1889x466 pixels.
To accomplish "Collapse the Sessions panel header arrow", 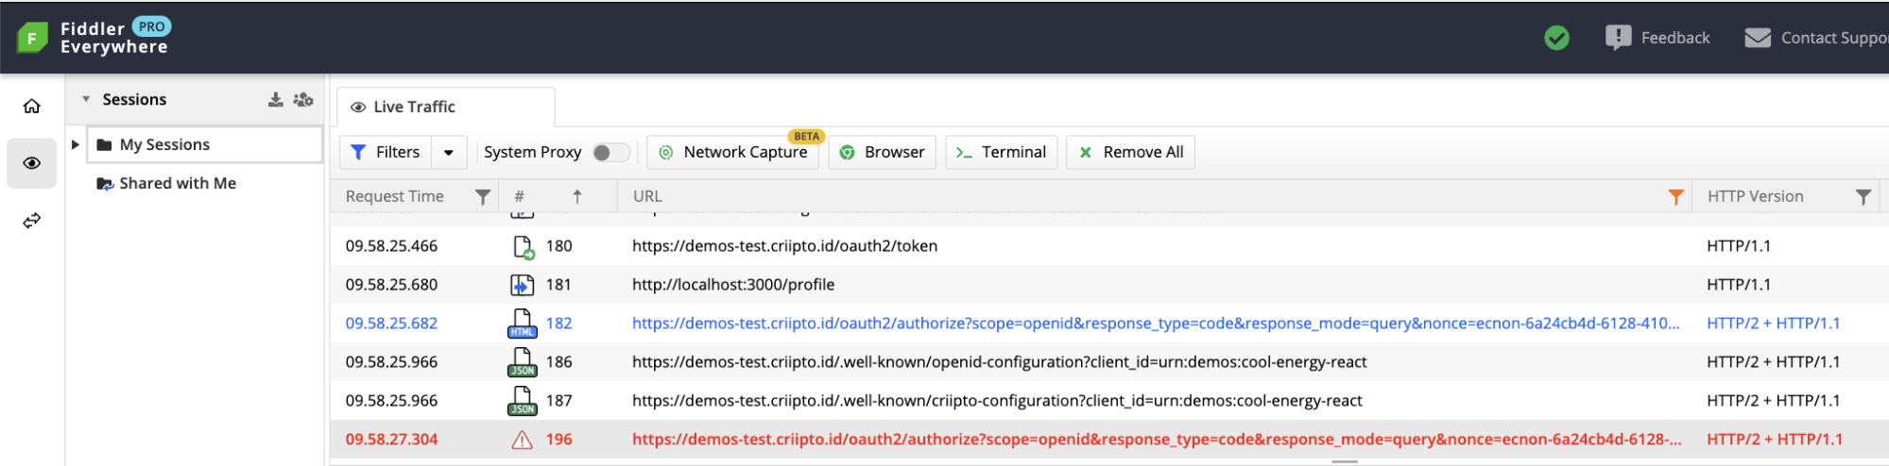I will tap(86, 99).
